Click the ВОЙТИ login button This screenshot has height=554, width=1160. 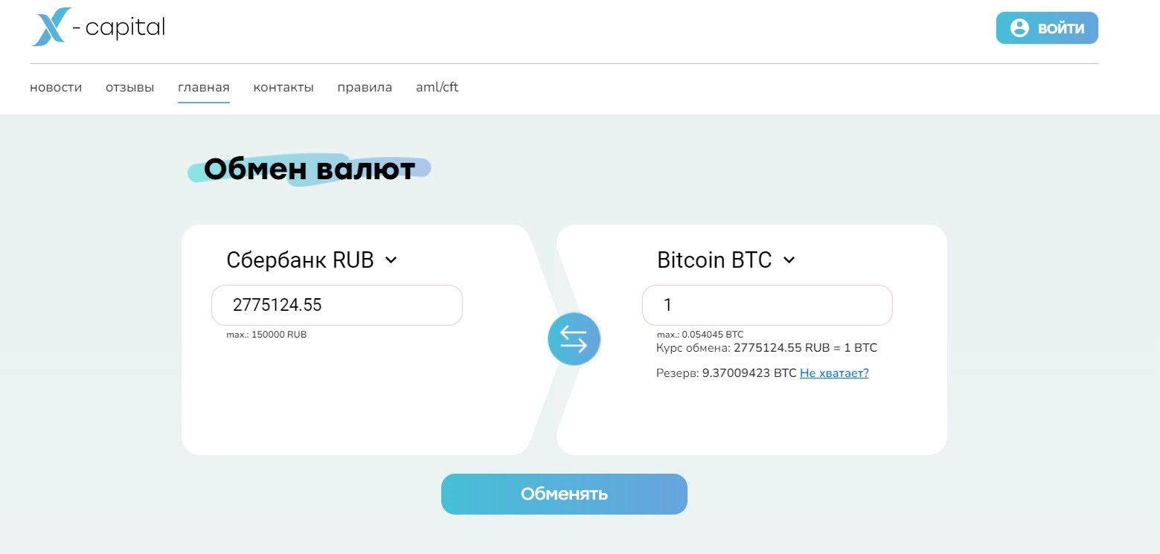coord(1047,28)
